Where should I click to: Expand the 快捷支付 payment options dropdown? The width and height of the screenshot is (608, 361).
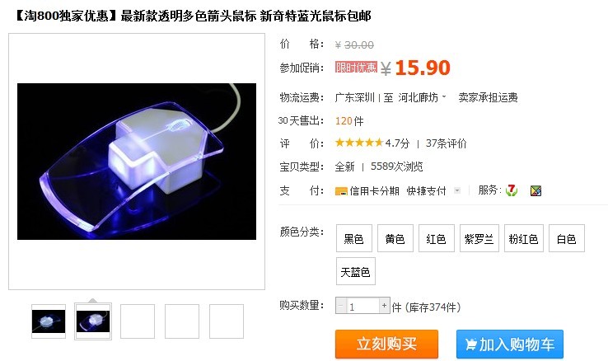(457, 190)
